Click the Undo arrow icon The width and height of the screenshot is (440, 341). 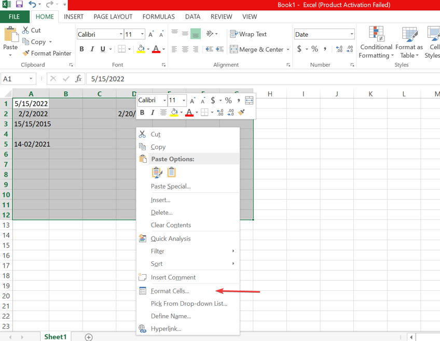(x=33, y=4)
